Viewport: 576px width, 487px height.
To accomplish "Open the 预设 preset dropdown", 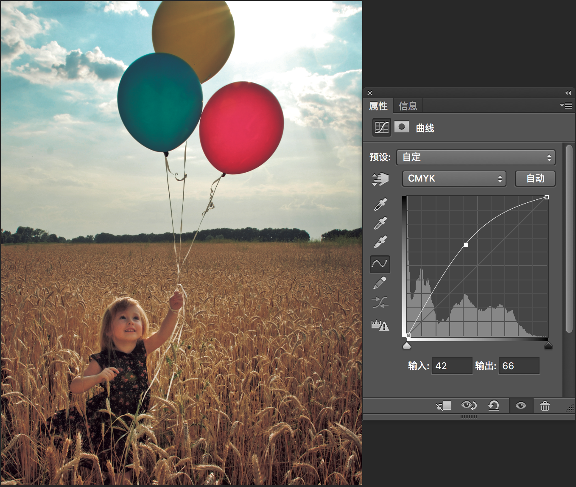I will point(476,157).
